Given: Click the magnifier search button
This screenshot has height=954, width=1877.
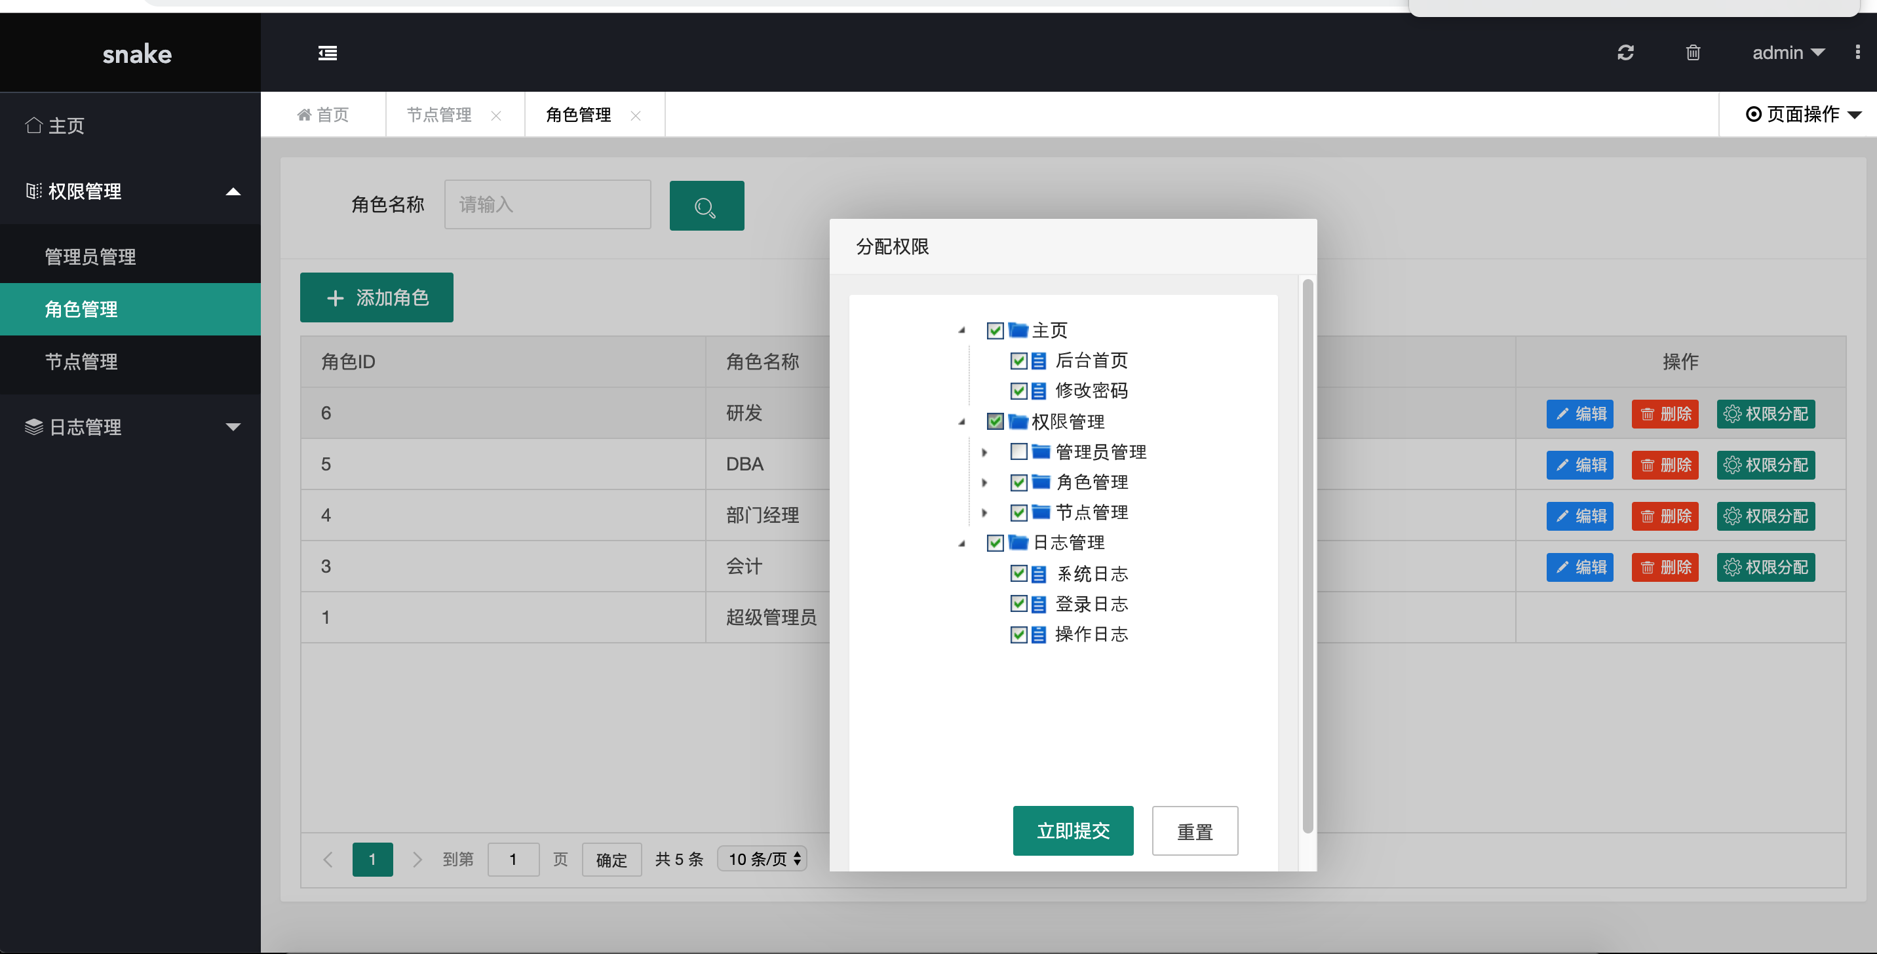Looking at the screenshot, I should [706, 206].
